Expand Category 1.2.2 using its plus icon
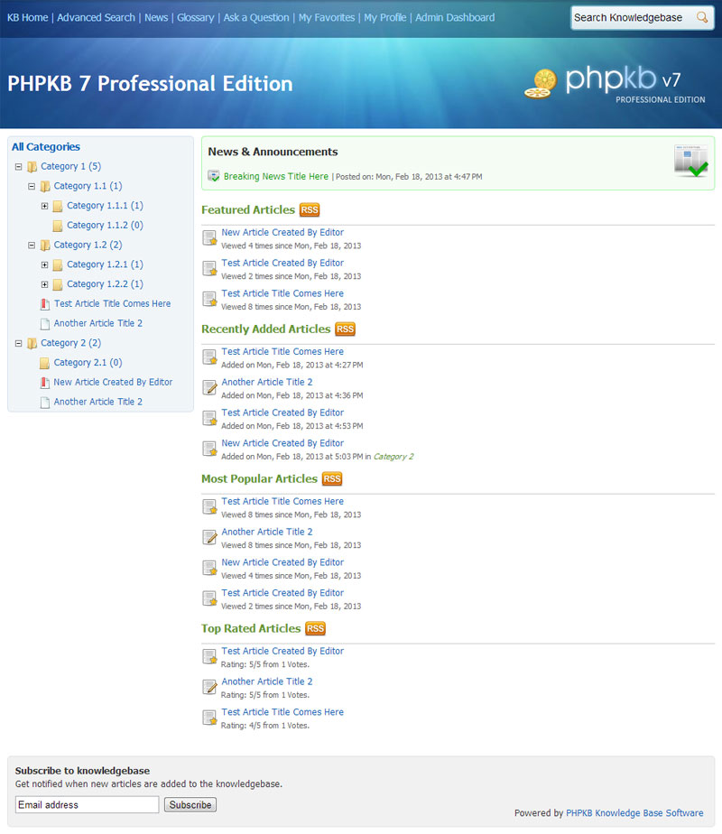 (x=44, y=283)
